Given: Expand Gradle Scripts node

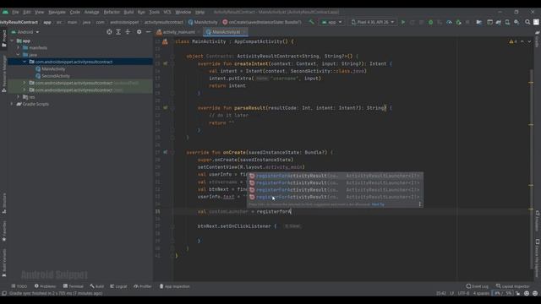Looking at the screenshot, I should pyautogui.click(x=12, y=104).
